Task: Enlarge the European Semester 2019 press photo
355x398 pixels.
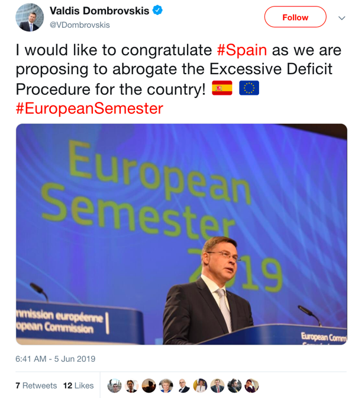Action: [x=181, y=234]
